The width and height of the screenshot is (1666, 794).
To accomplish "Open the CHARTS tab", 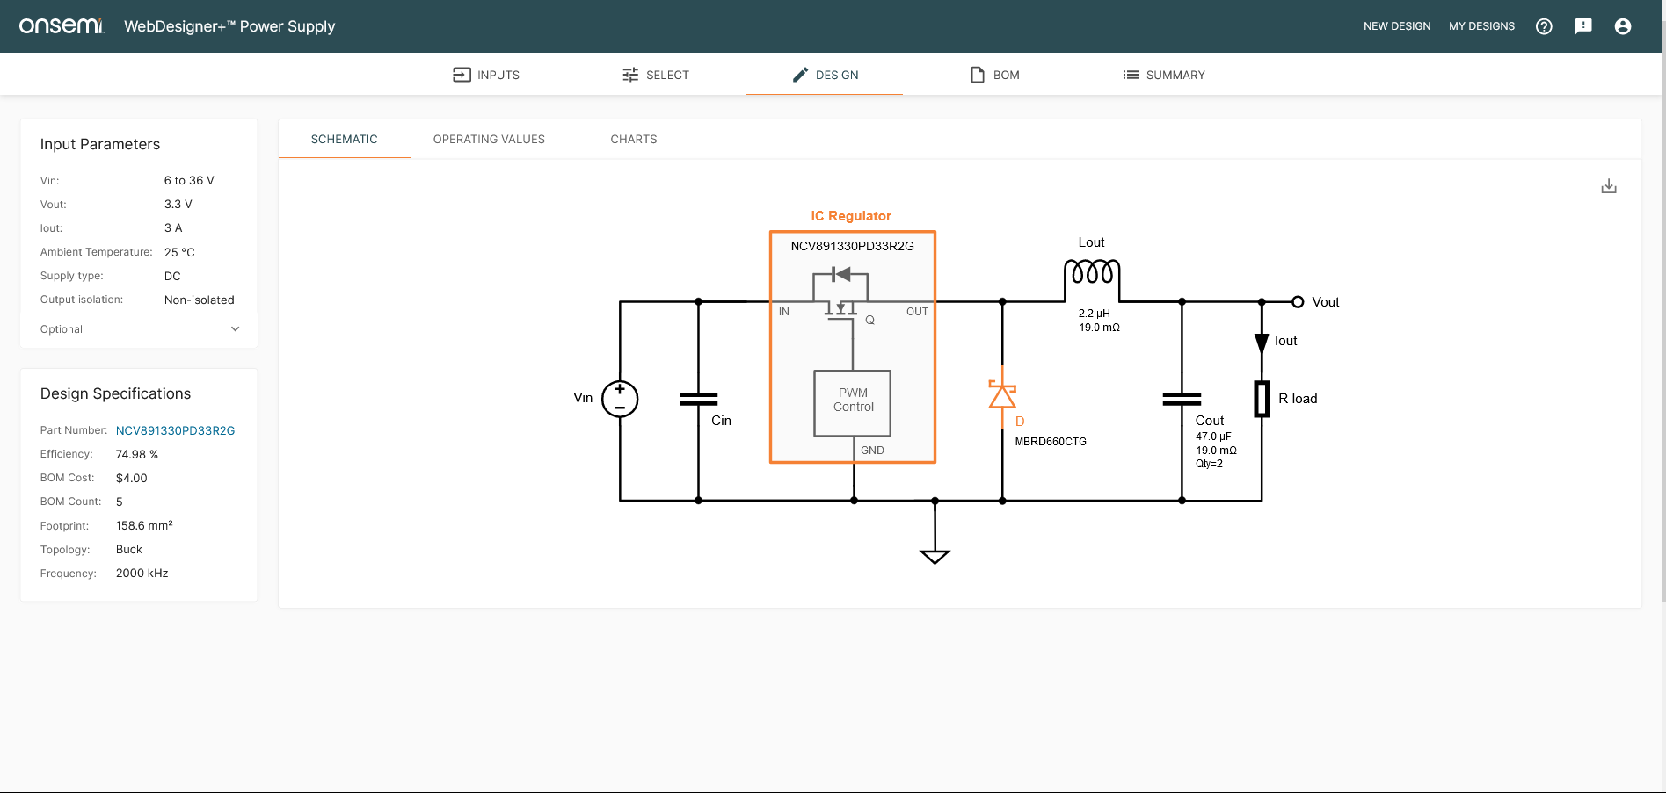I will tap(634, 139).
